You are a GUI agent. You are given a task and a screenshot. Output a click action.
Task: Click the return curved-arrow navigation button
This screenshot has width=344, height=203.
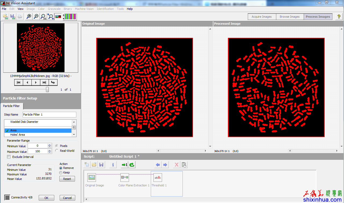click(53, 82)
